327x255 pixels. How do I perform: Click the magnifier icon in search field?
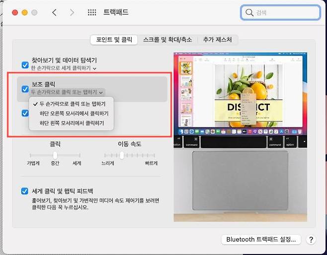click(249, 13)
